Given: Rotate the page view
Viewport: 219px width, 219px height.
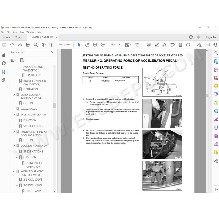Looking at the screenshot, I should pos(188,45).
